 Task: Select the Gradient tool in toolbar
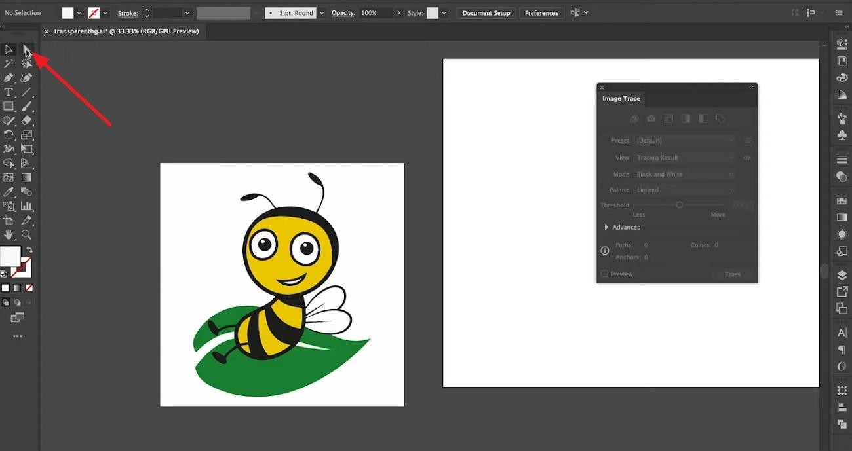(x=26, y=177)
